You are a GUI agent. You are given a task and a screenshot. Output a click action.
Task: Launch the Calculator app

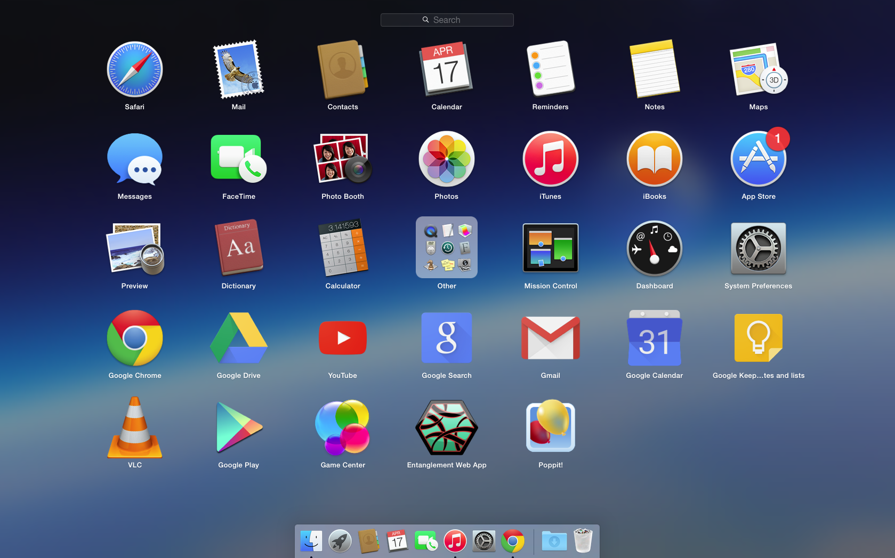[343, 247]
